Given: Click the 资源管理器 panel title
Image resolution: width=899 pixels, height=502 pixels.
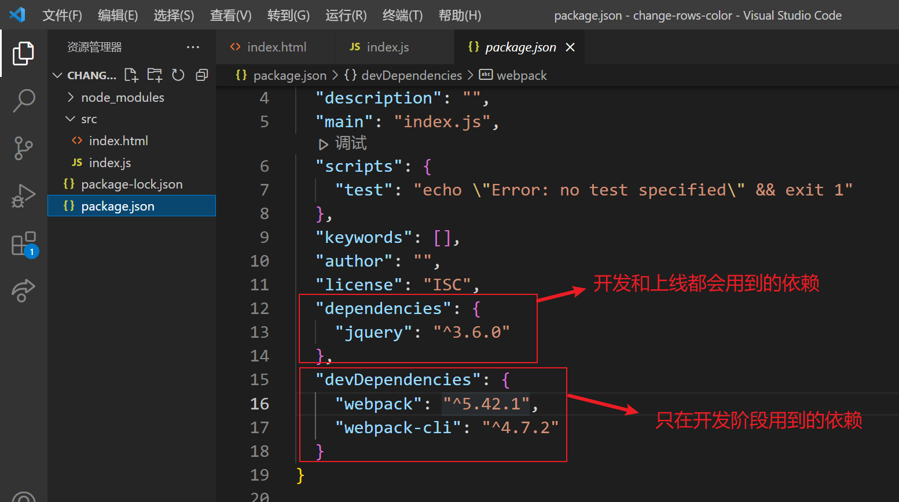Looking at the screenshot, I should point(94,47).
